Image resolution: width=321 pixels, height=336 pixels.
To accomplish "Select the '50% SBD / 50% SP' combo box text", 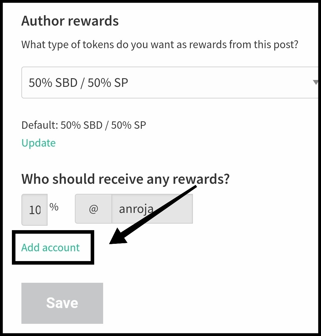I will coord(78,83).
